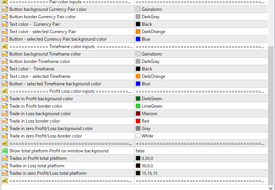Image resolution: width=275 pixels, height=190 pixels.
Task: Click the icon beside Trade in Profit background color
Action: [x=5, y=99]
